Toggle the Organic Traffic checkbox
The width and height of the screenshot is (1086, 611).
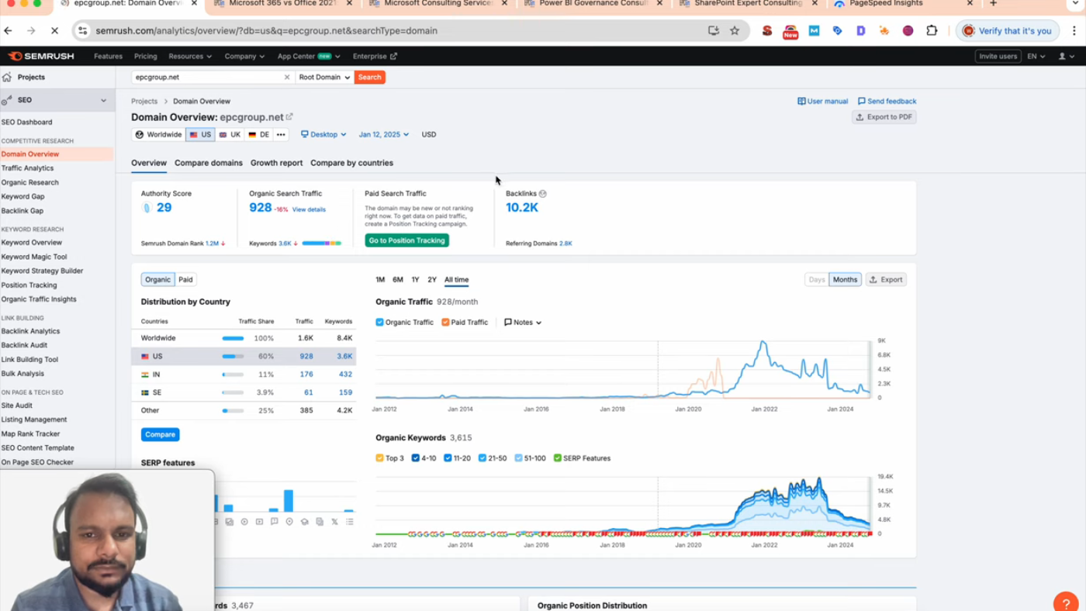(x=379, y=323)
